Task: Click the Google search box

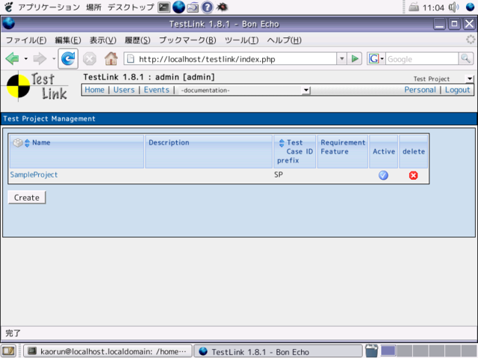Action: click(422, 59)
